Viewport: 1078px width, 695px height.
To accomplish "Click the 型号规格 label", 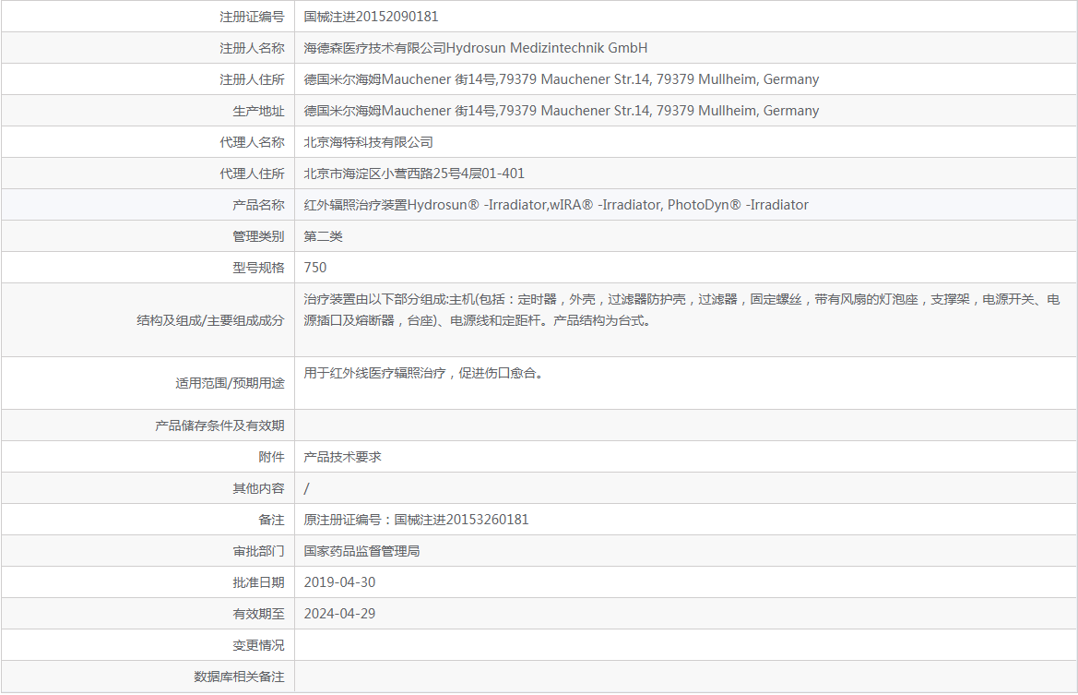I will coord(258,268).
